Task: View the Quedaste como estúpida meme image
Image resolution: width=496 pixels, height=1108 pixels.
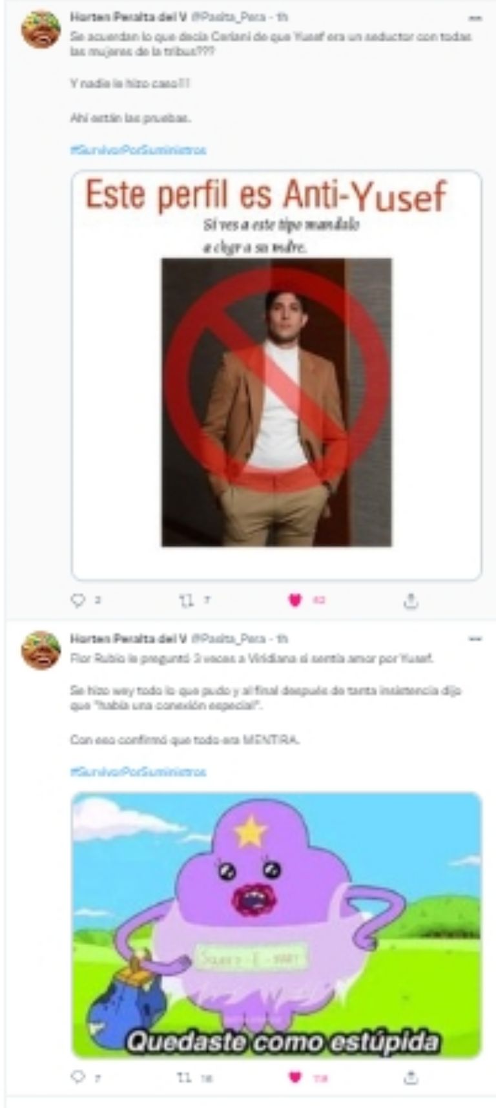Action: (x=276, y=925)
